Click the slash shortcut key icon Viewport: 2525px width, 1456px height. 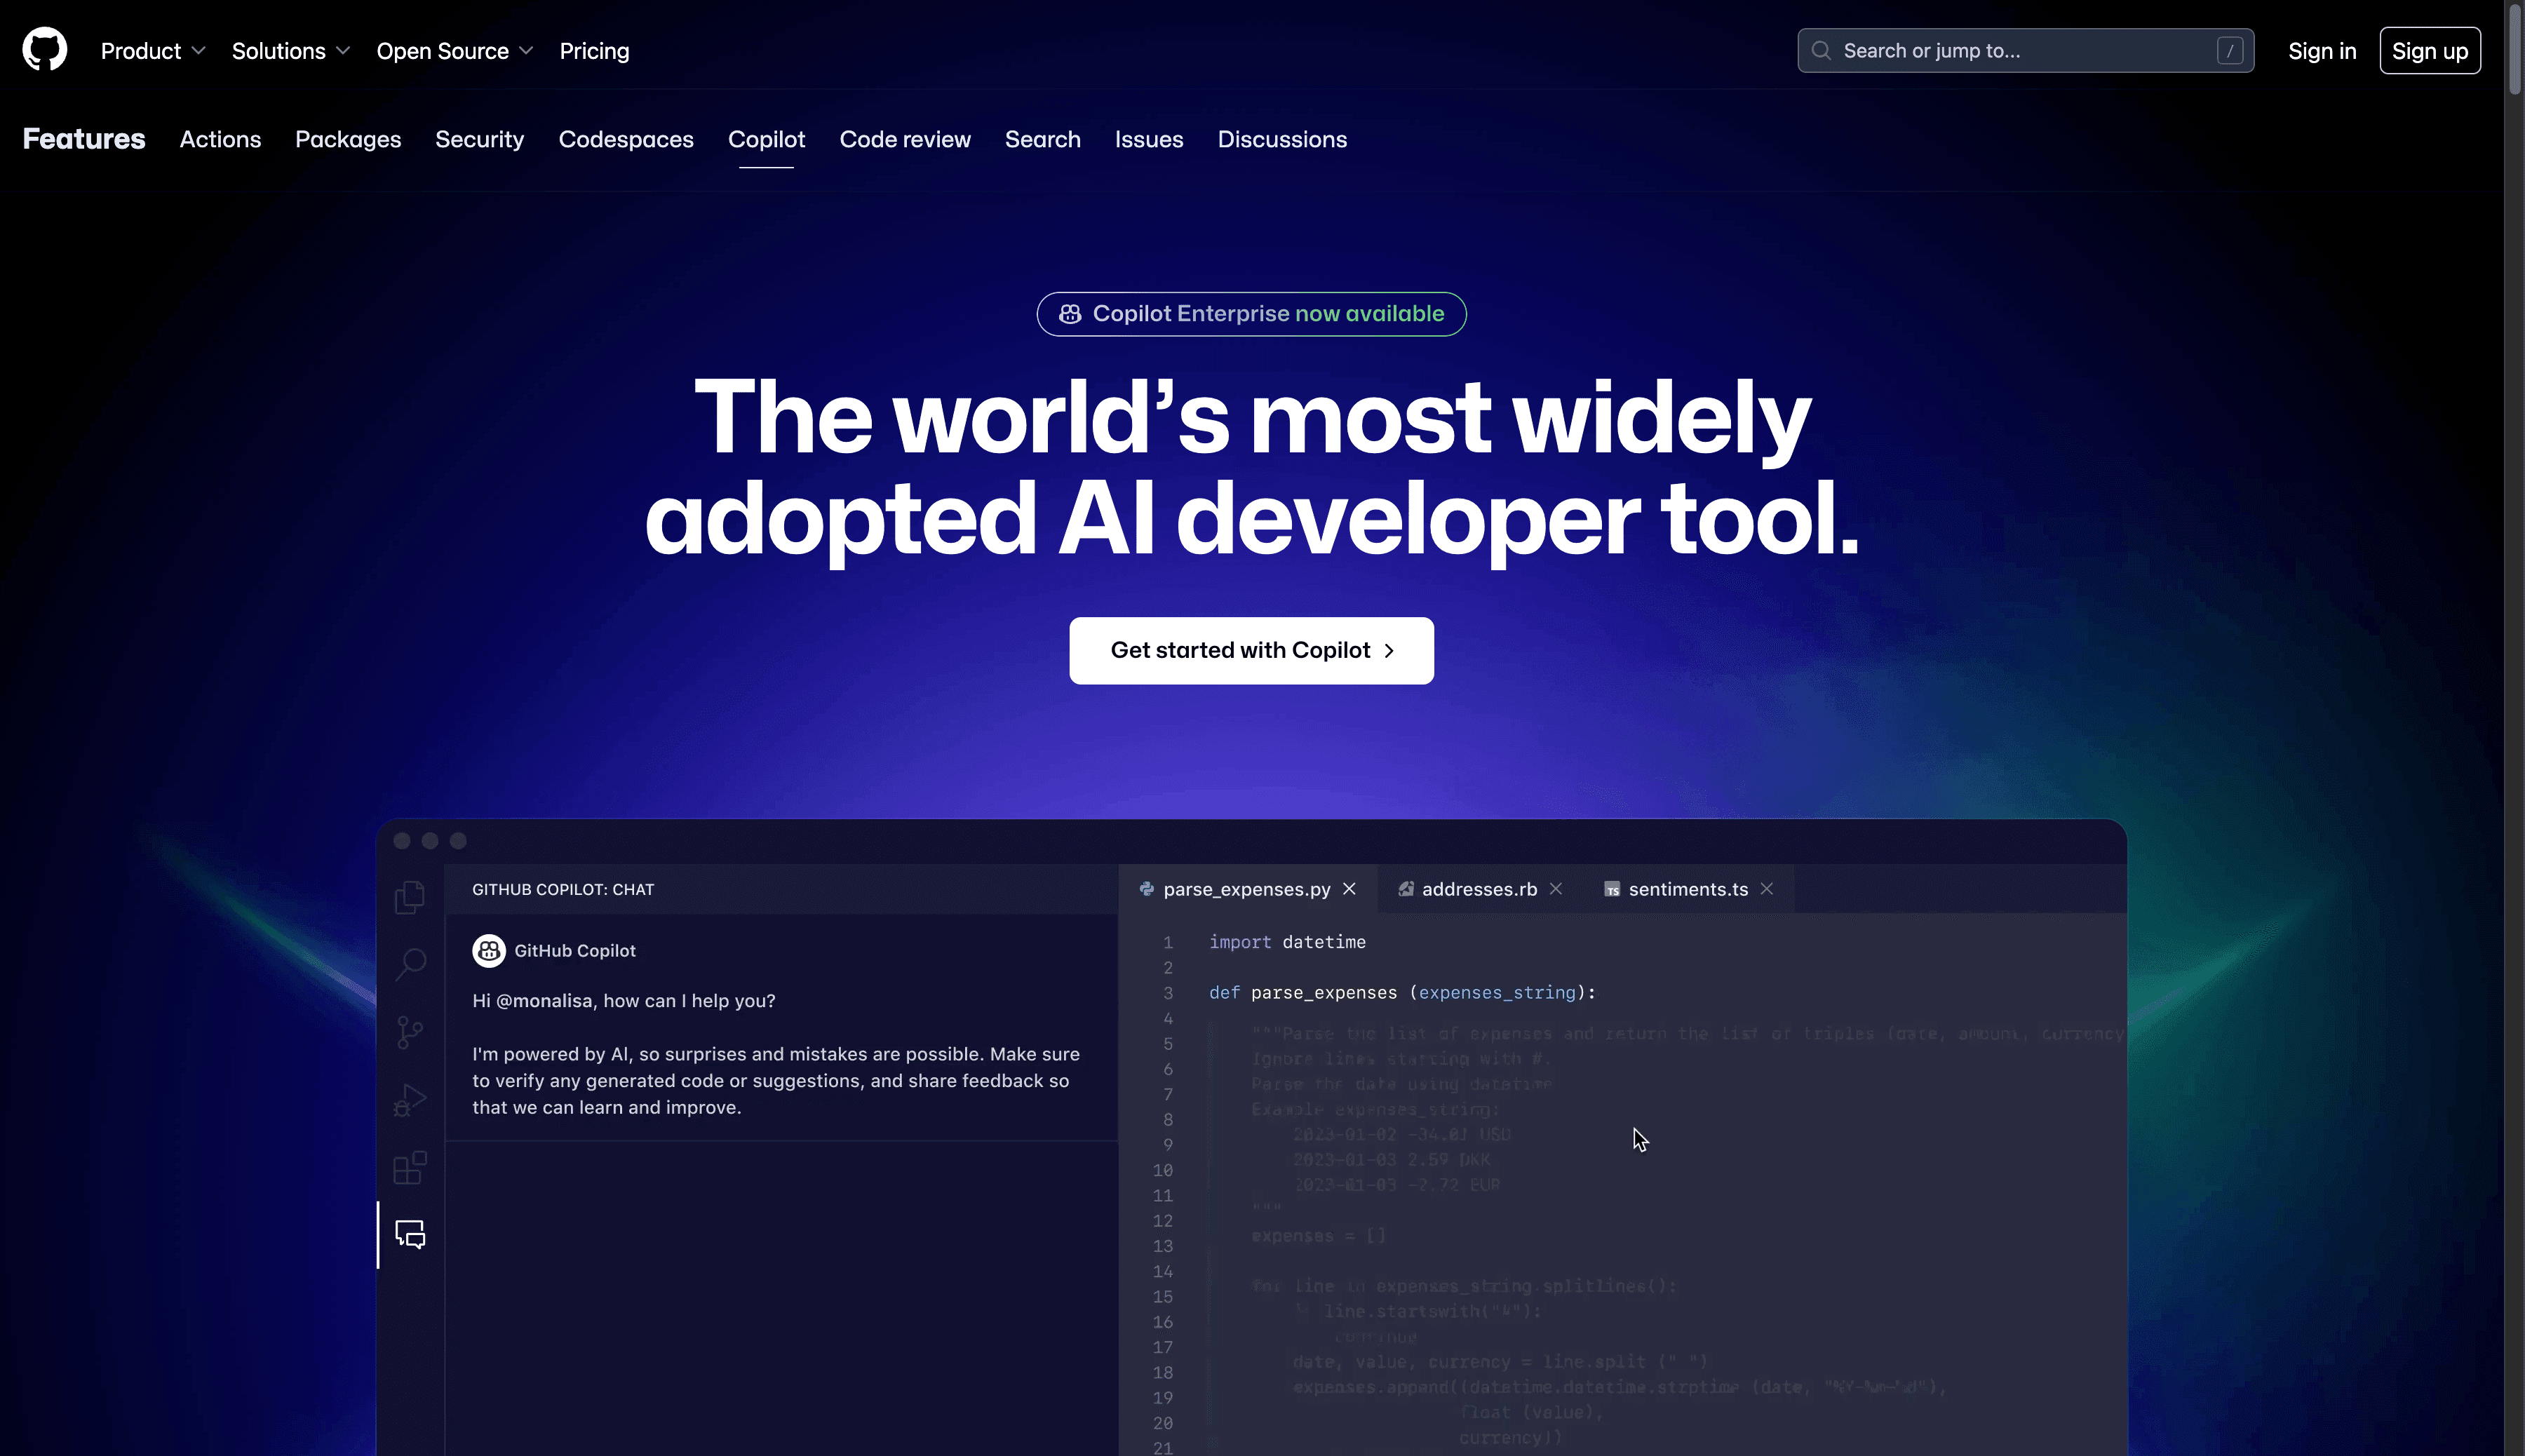pos(2229,50)
